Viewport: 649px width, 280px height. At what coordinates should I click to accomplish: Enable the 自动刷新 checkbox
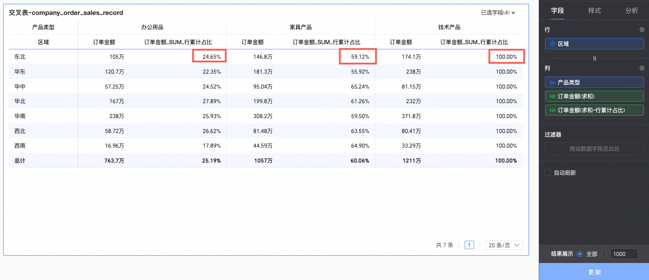click(x=547, y=173)
